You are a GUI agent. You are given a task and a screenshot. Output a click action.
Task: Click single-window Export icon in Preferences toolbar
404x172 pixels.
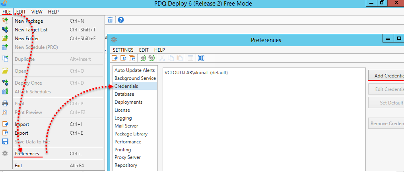pos(123,58)
